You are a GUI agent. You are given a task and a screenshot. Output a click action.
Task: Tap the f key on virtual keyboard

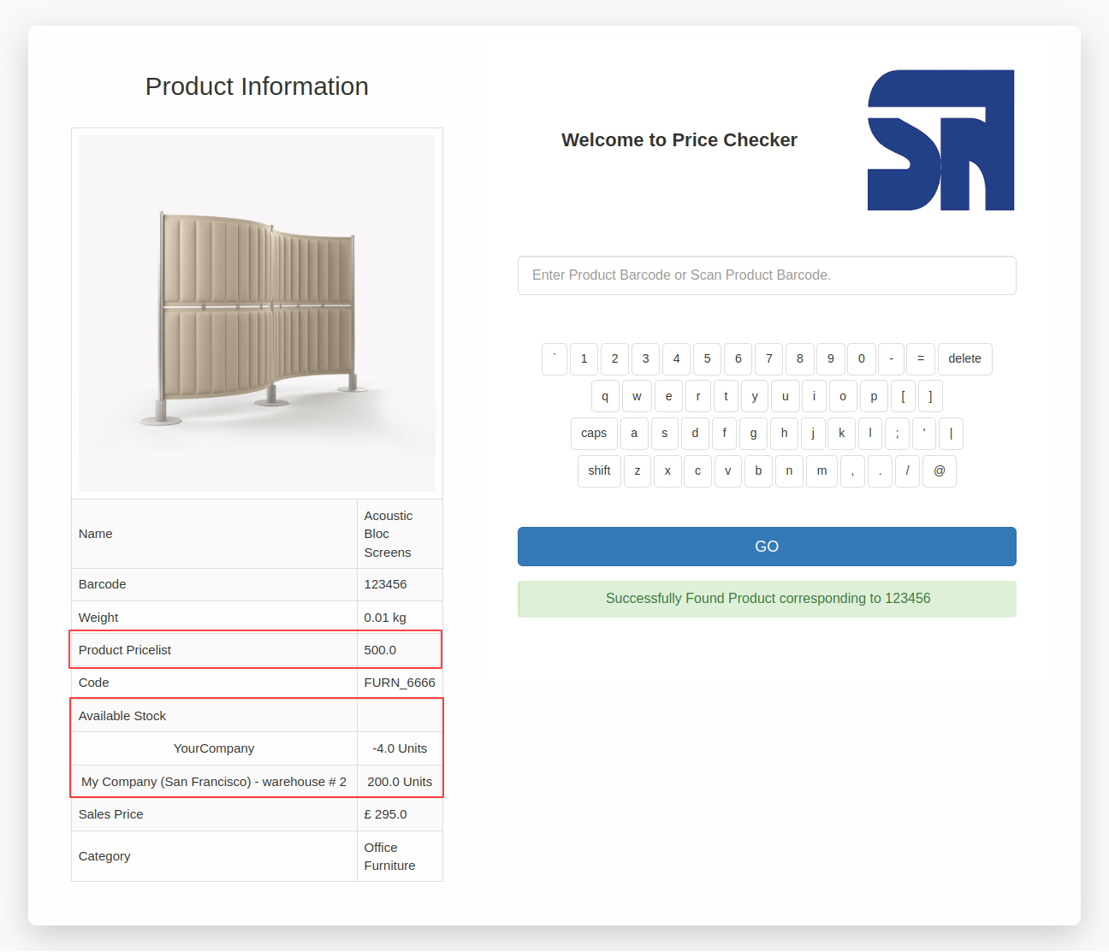[724, 434]
